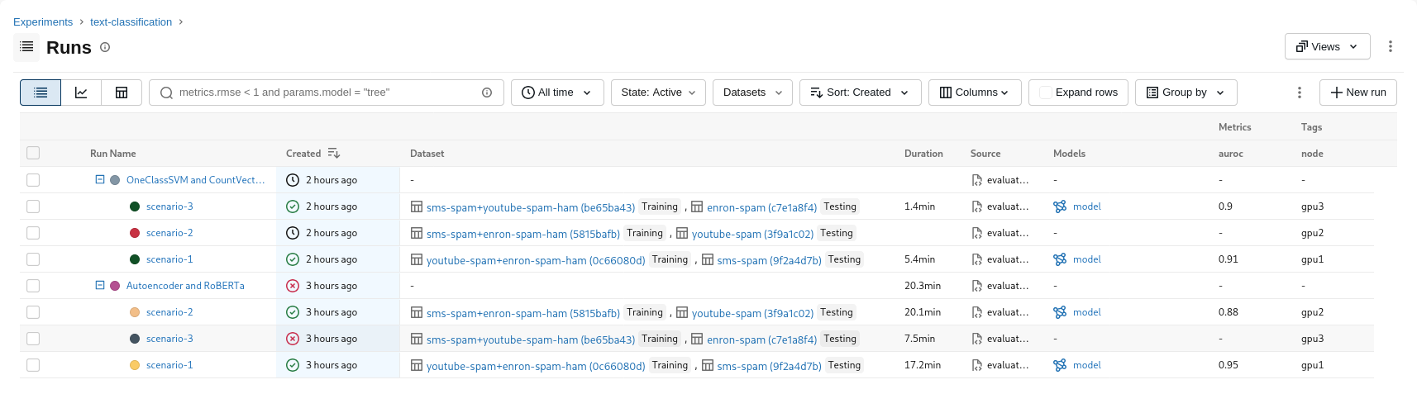The image size is (1417, 413).
Task: Click color dot of Autoencoder scenario-1 run
Action: pos(135,365)
